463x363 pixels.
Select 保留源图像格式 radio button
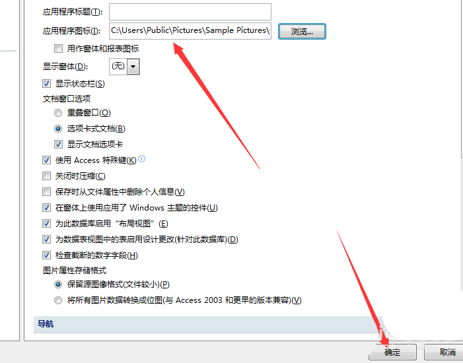(58, 284)
